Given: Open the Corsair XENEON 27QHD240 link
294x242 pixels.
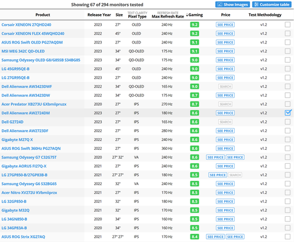Looking at the screenshot, I should pyautogui.click(x=26, y=25).
